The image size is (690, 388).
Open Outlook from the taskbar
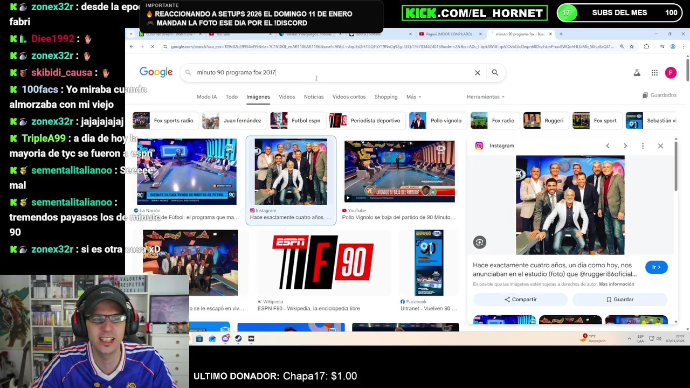(212, 338)
